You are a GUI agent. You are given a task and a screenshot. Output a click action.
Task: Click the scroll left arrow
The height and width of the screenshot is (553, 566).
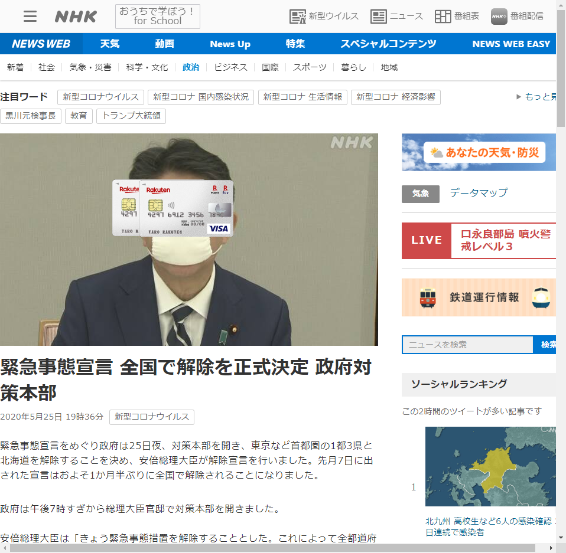tap(5, 548)
